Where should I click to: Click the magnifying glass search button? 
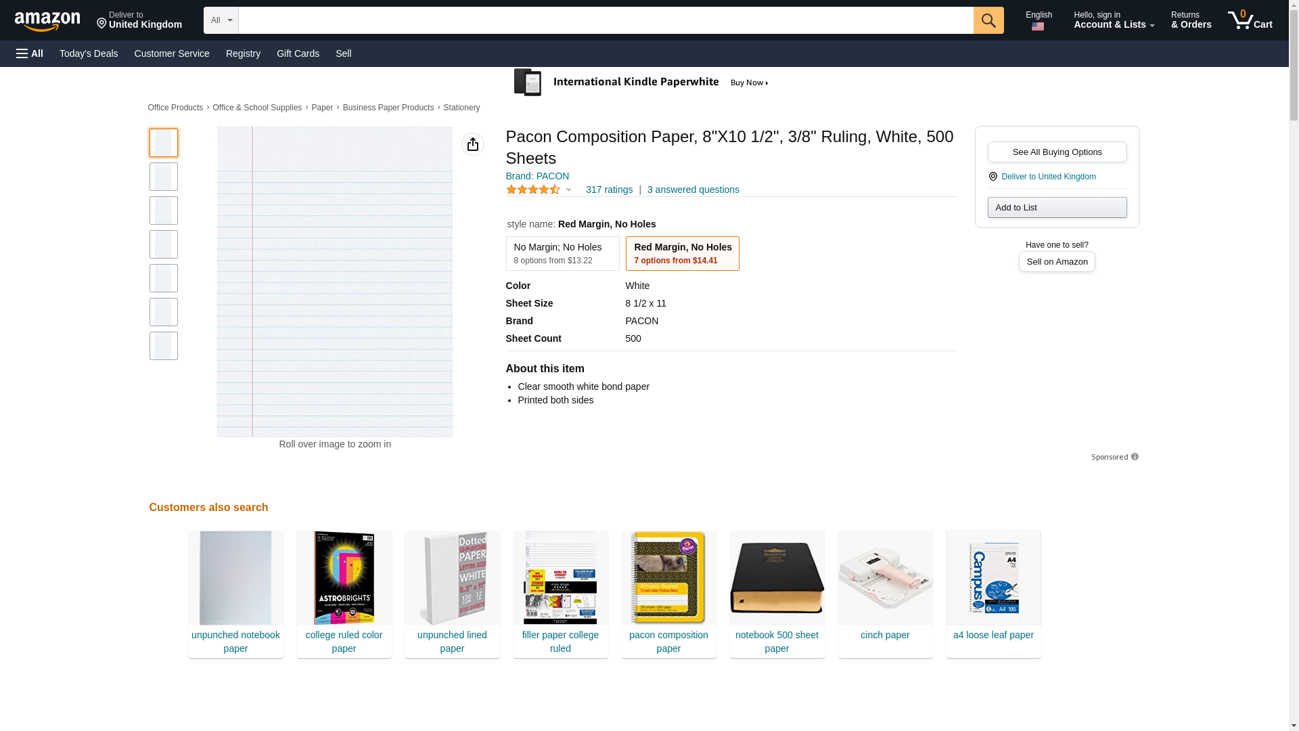pyautogui.click(x=988, y=20)
